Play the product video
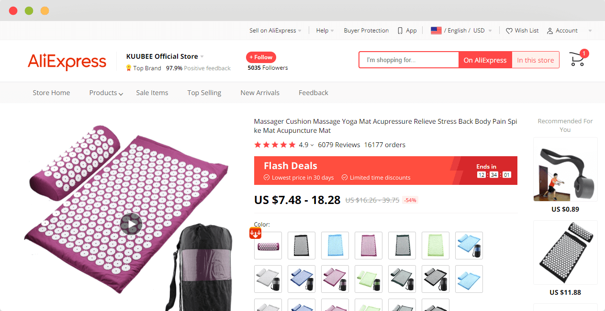This screenshot has width=605, height=311. [x=131, y=224]
